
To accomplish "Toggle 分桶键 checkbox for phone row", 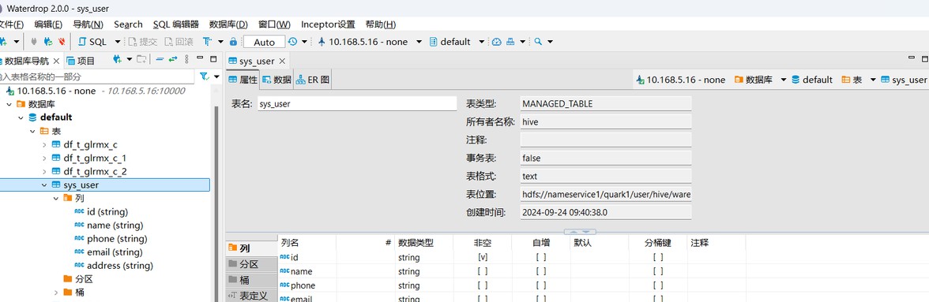I will (657, 285).
